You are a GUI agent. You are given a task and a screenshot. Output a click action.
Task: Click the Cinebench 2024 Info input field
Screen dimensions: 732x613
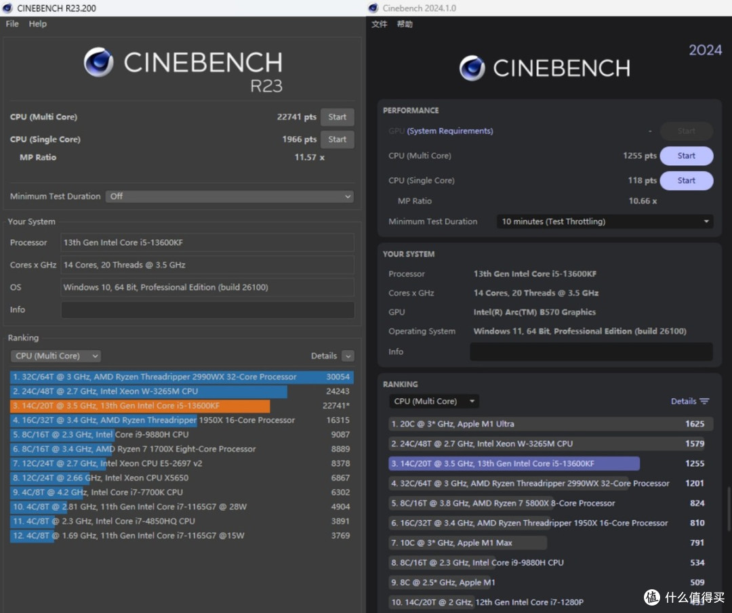coord(591,352)
